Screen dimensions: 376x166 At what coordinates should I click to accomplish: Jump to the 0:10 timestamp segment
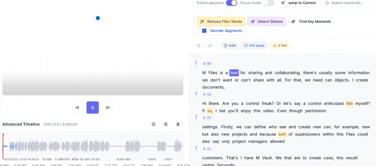(x=207, y=95)
